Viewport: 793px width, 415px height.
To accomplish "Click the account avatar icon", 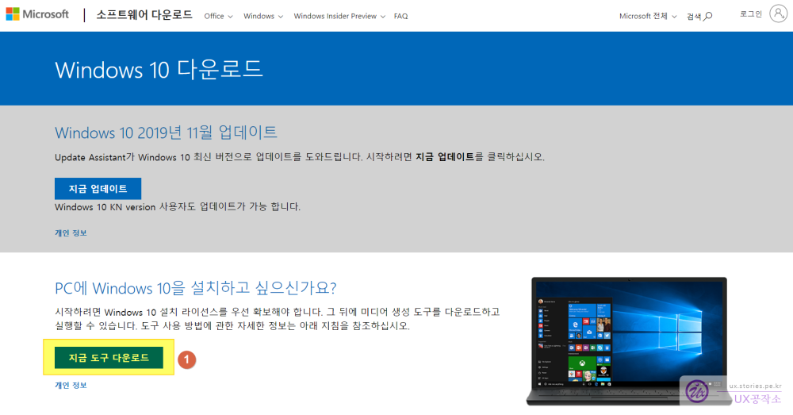I will [778, 14].
